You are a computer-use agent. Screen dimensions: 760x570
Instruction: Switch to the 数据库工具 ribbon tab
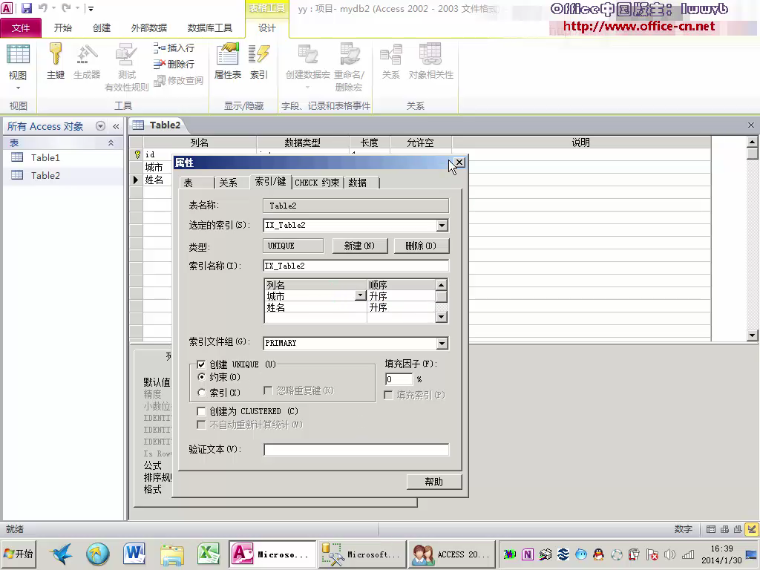pyautogui.click(x=209, y=27)
